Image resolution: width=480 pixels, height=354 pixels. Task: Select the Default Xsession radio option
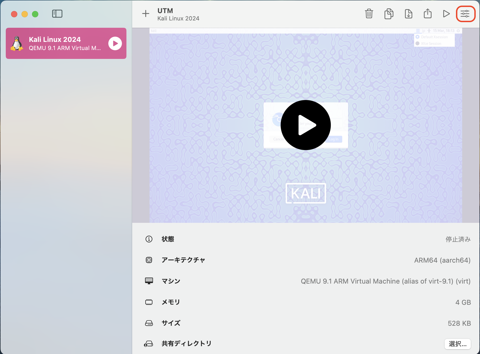pos(418,37)
